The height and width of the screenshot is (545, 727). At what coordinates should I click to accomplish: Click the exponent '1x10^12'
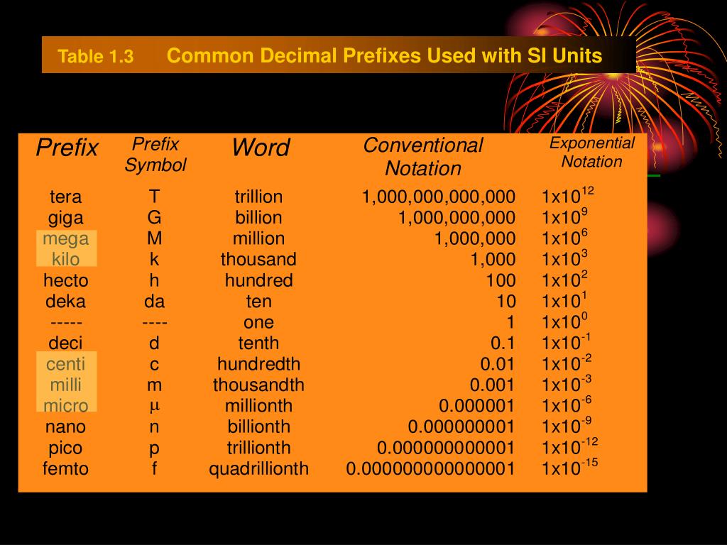(x=567, y=196)
